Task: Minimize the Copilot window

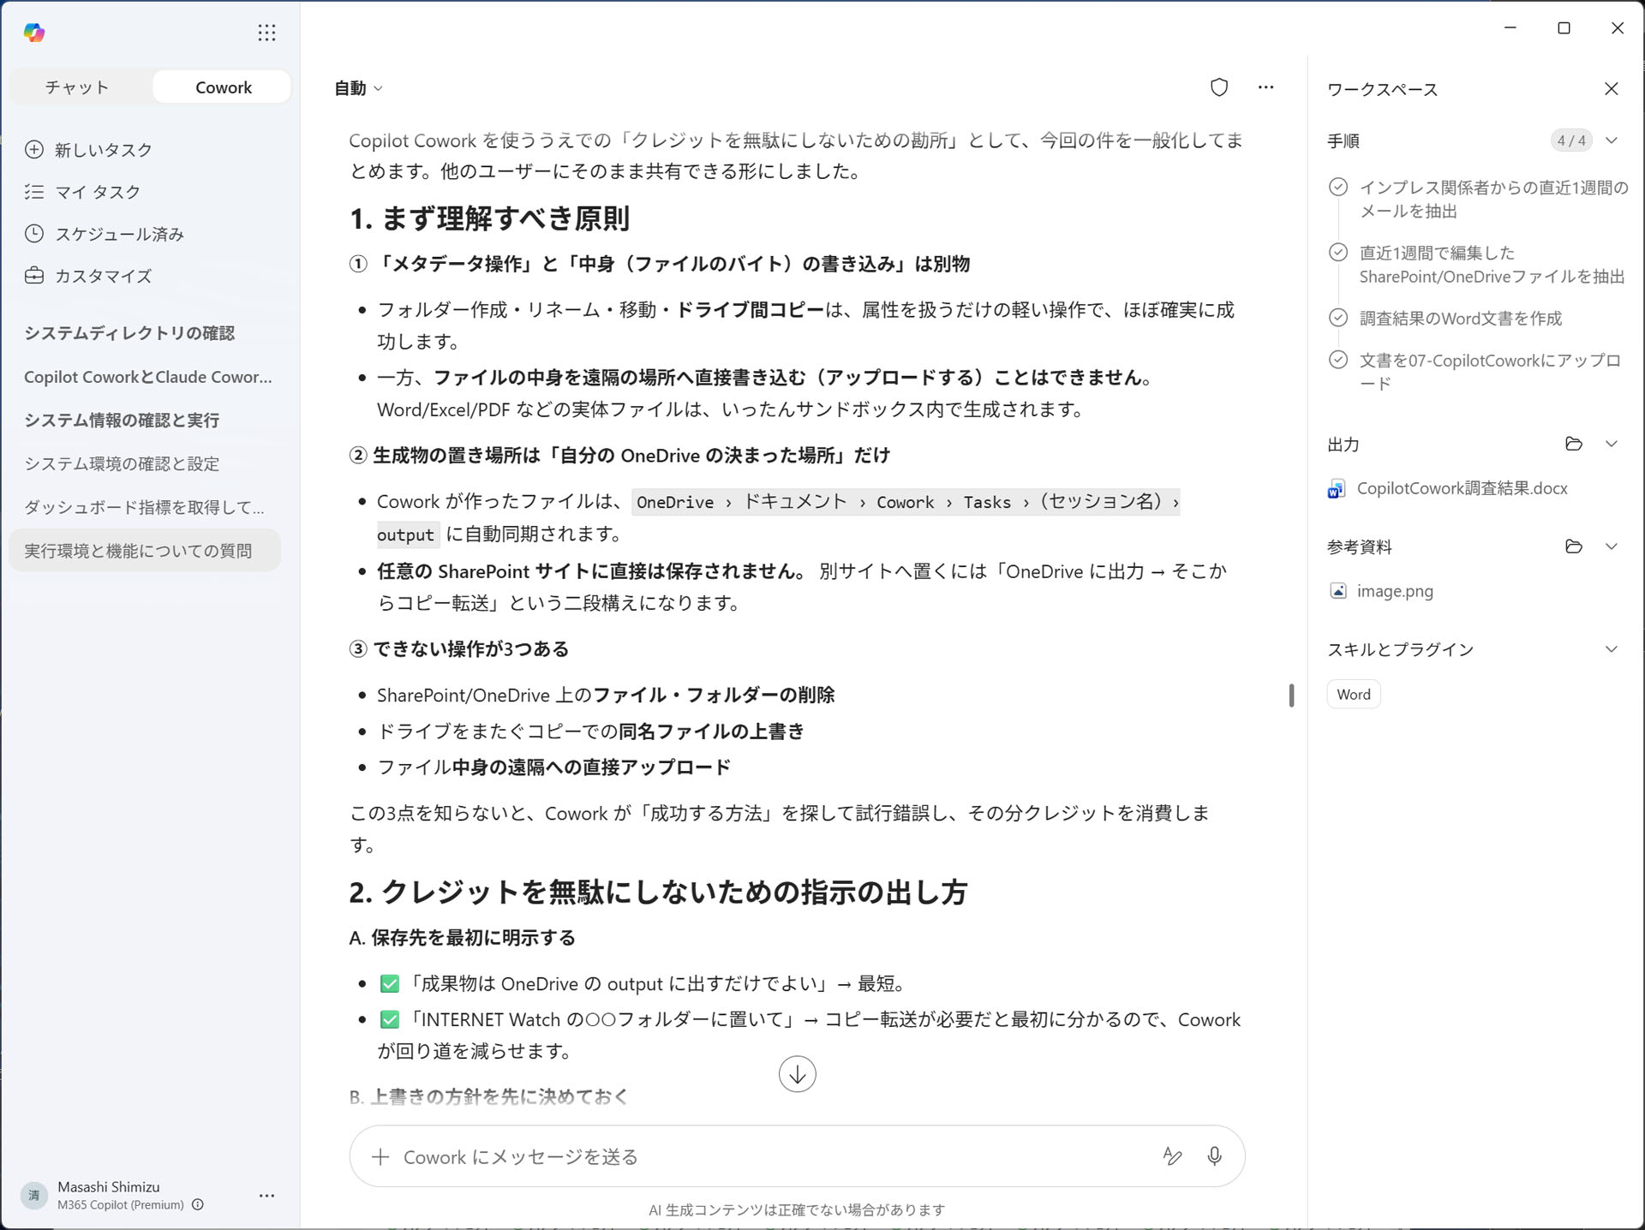Action: [x=1510, y=28]
